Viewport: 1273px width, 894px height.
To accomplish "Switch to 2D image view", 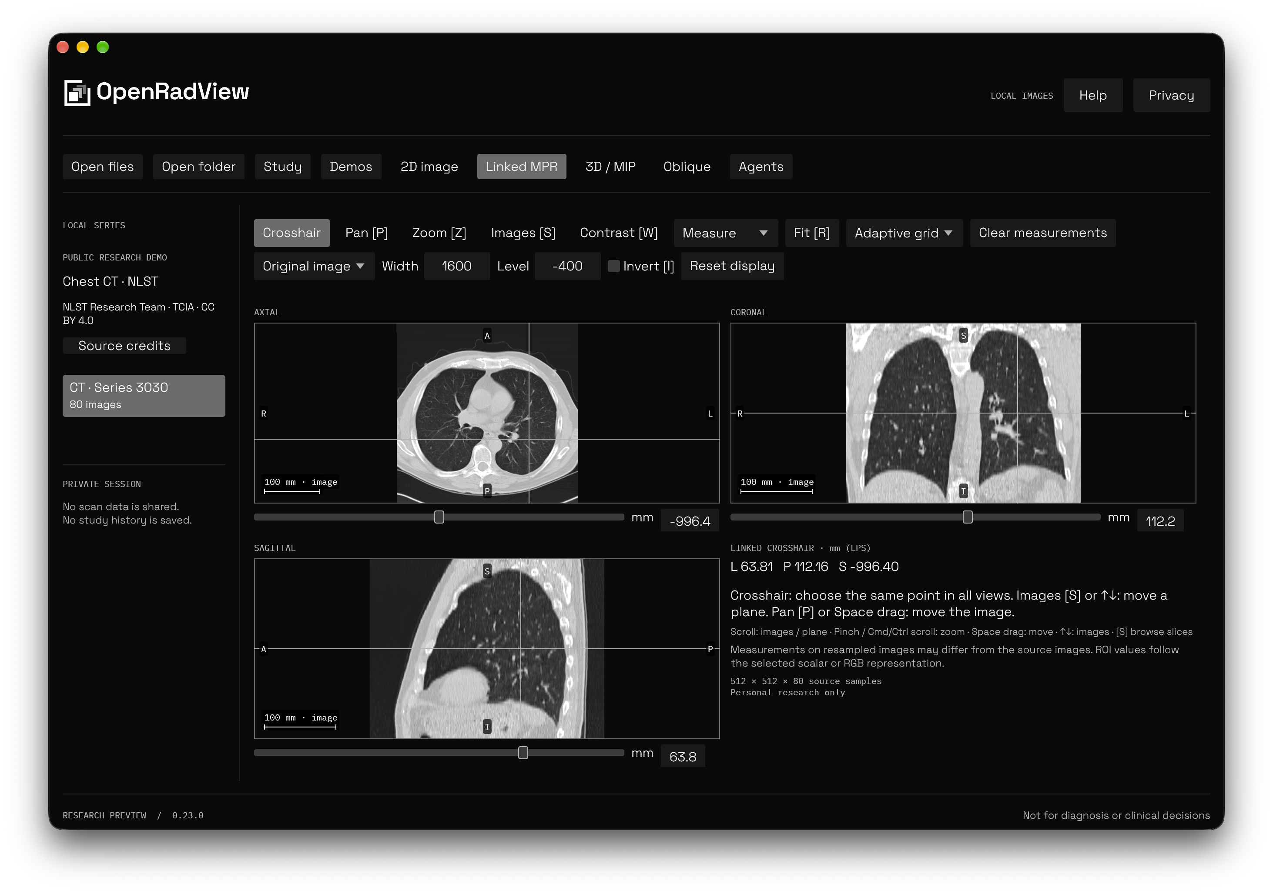I will click(429, 166).
